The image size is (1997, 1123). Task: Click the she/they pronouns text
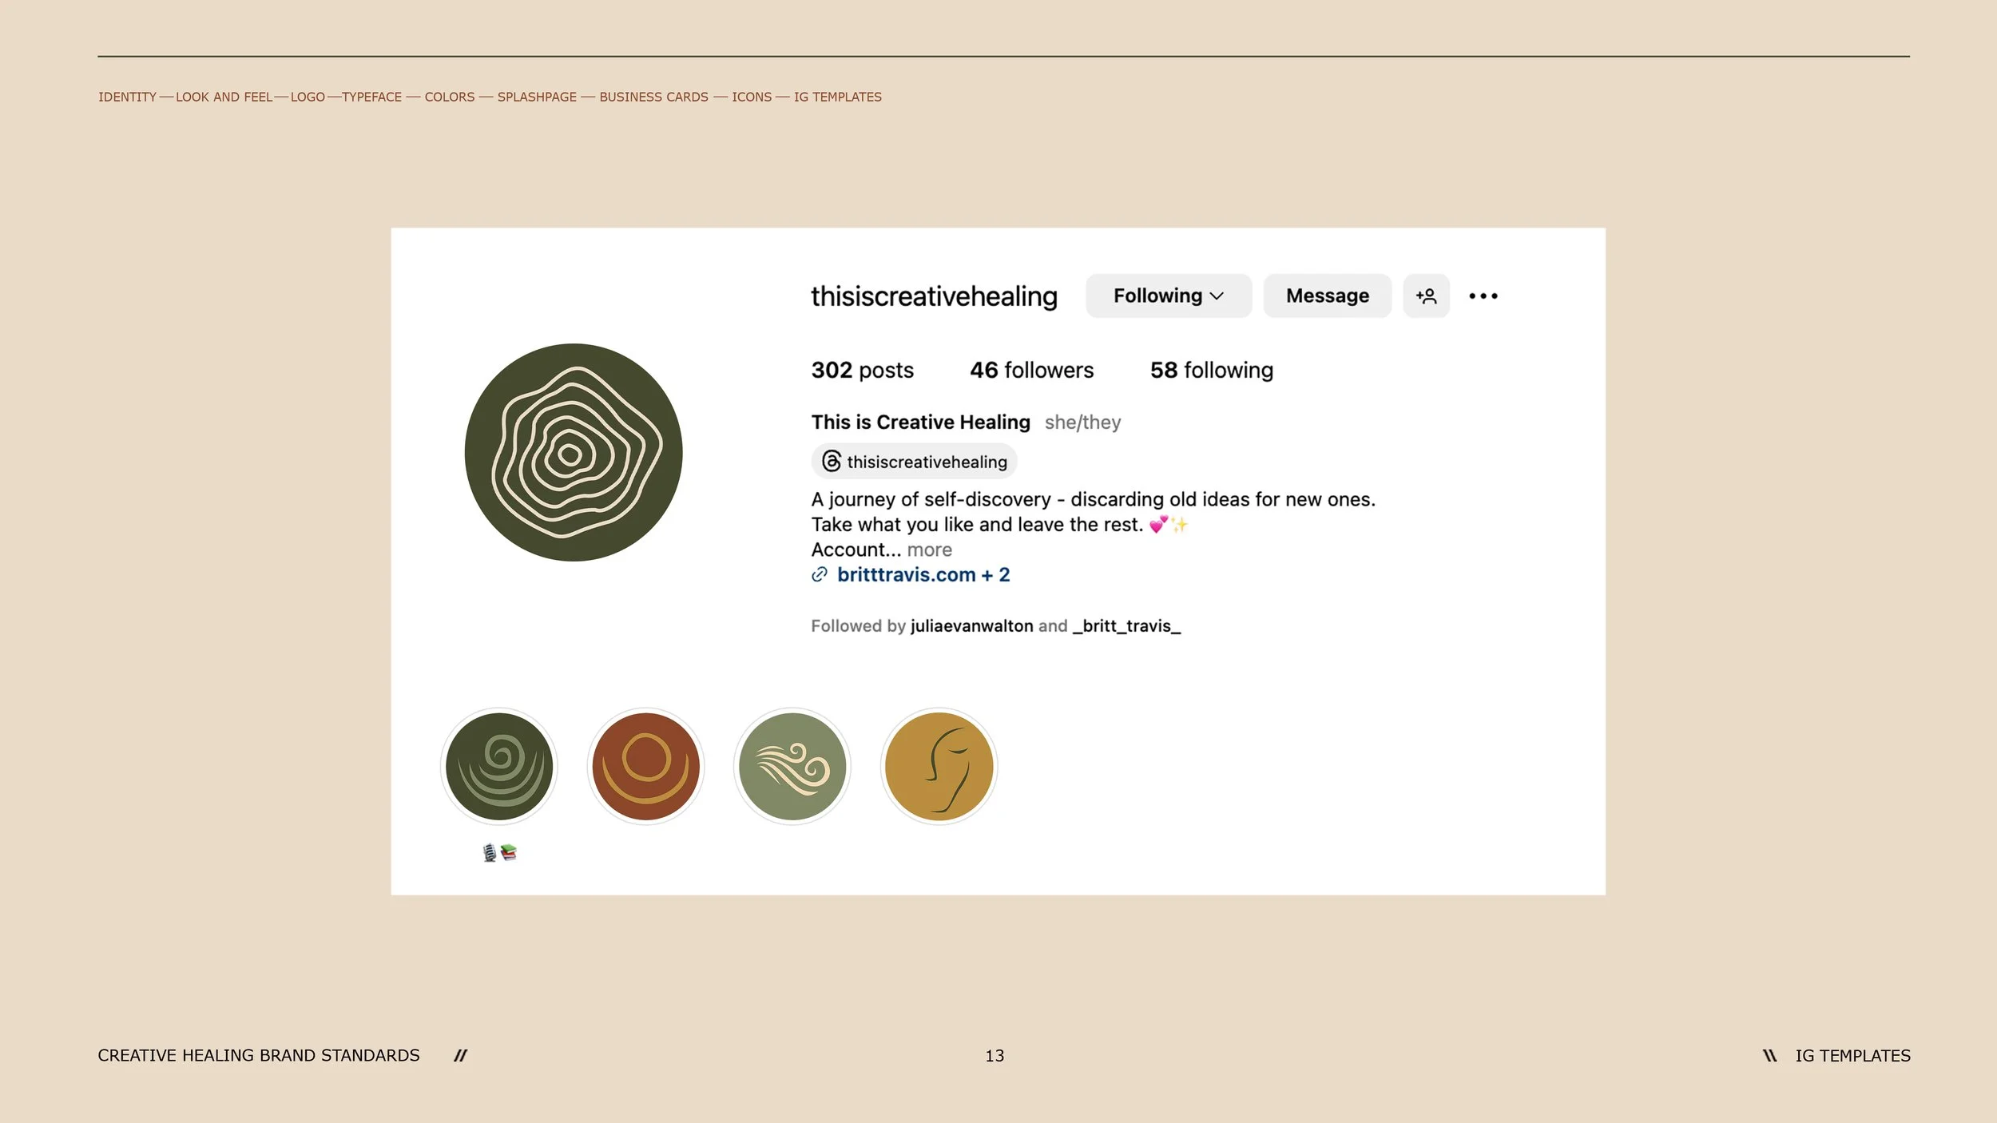[x=1082, y=422]
